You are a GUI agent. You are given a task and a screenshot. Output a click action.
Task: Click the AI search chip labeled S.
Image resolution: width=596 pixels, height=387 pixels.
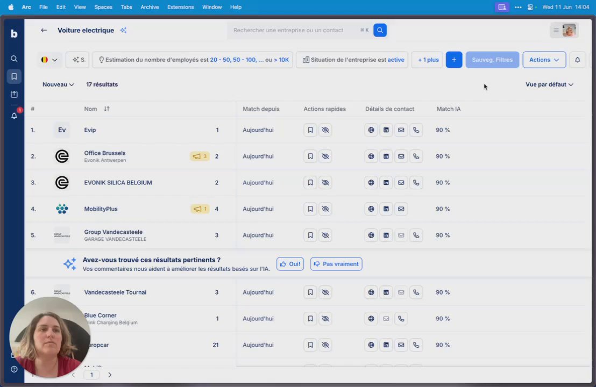77,60
